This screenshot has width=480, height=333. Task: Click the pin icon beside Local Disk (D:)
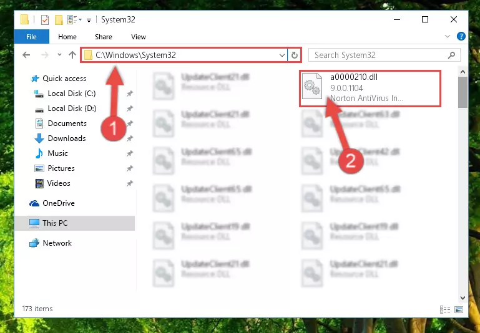pyautogui.click(x=130, y=109)
